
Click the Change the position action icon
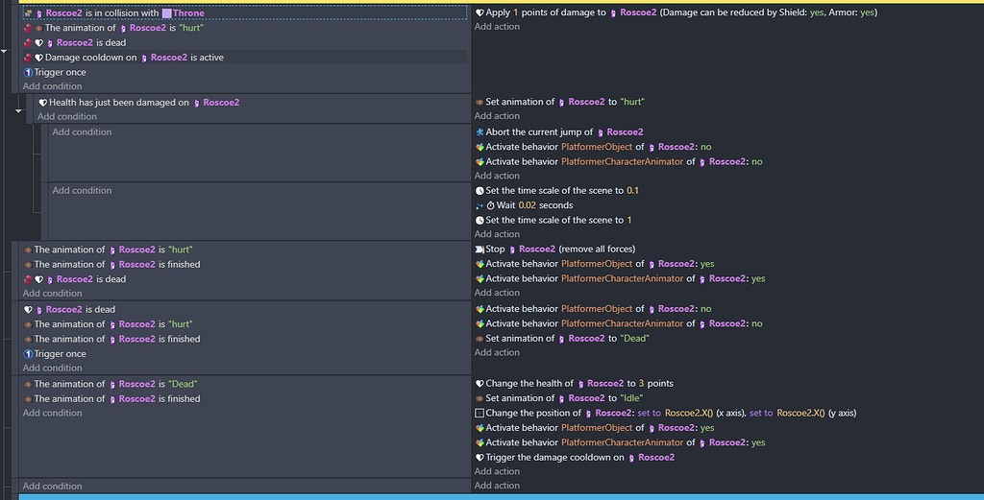480,414
